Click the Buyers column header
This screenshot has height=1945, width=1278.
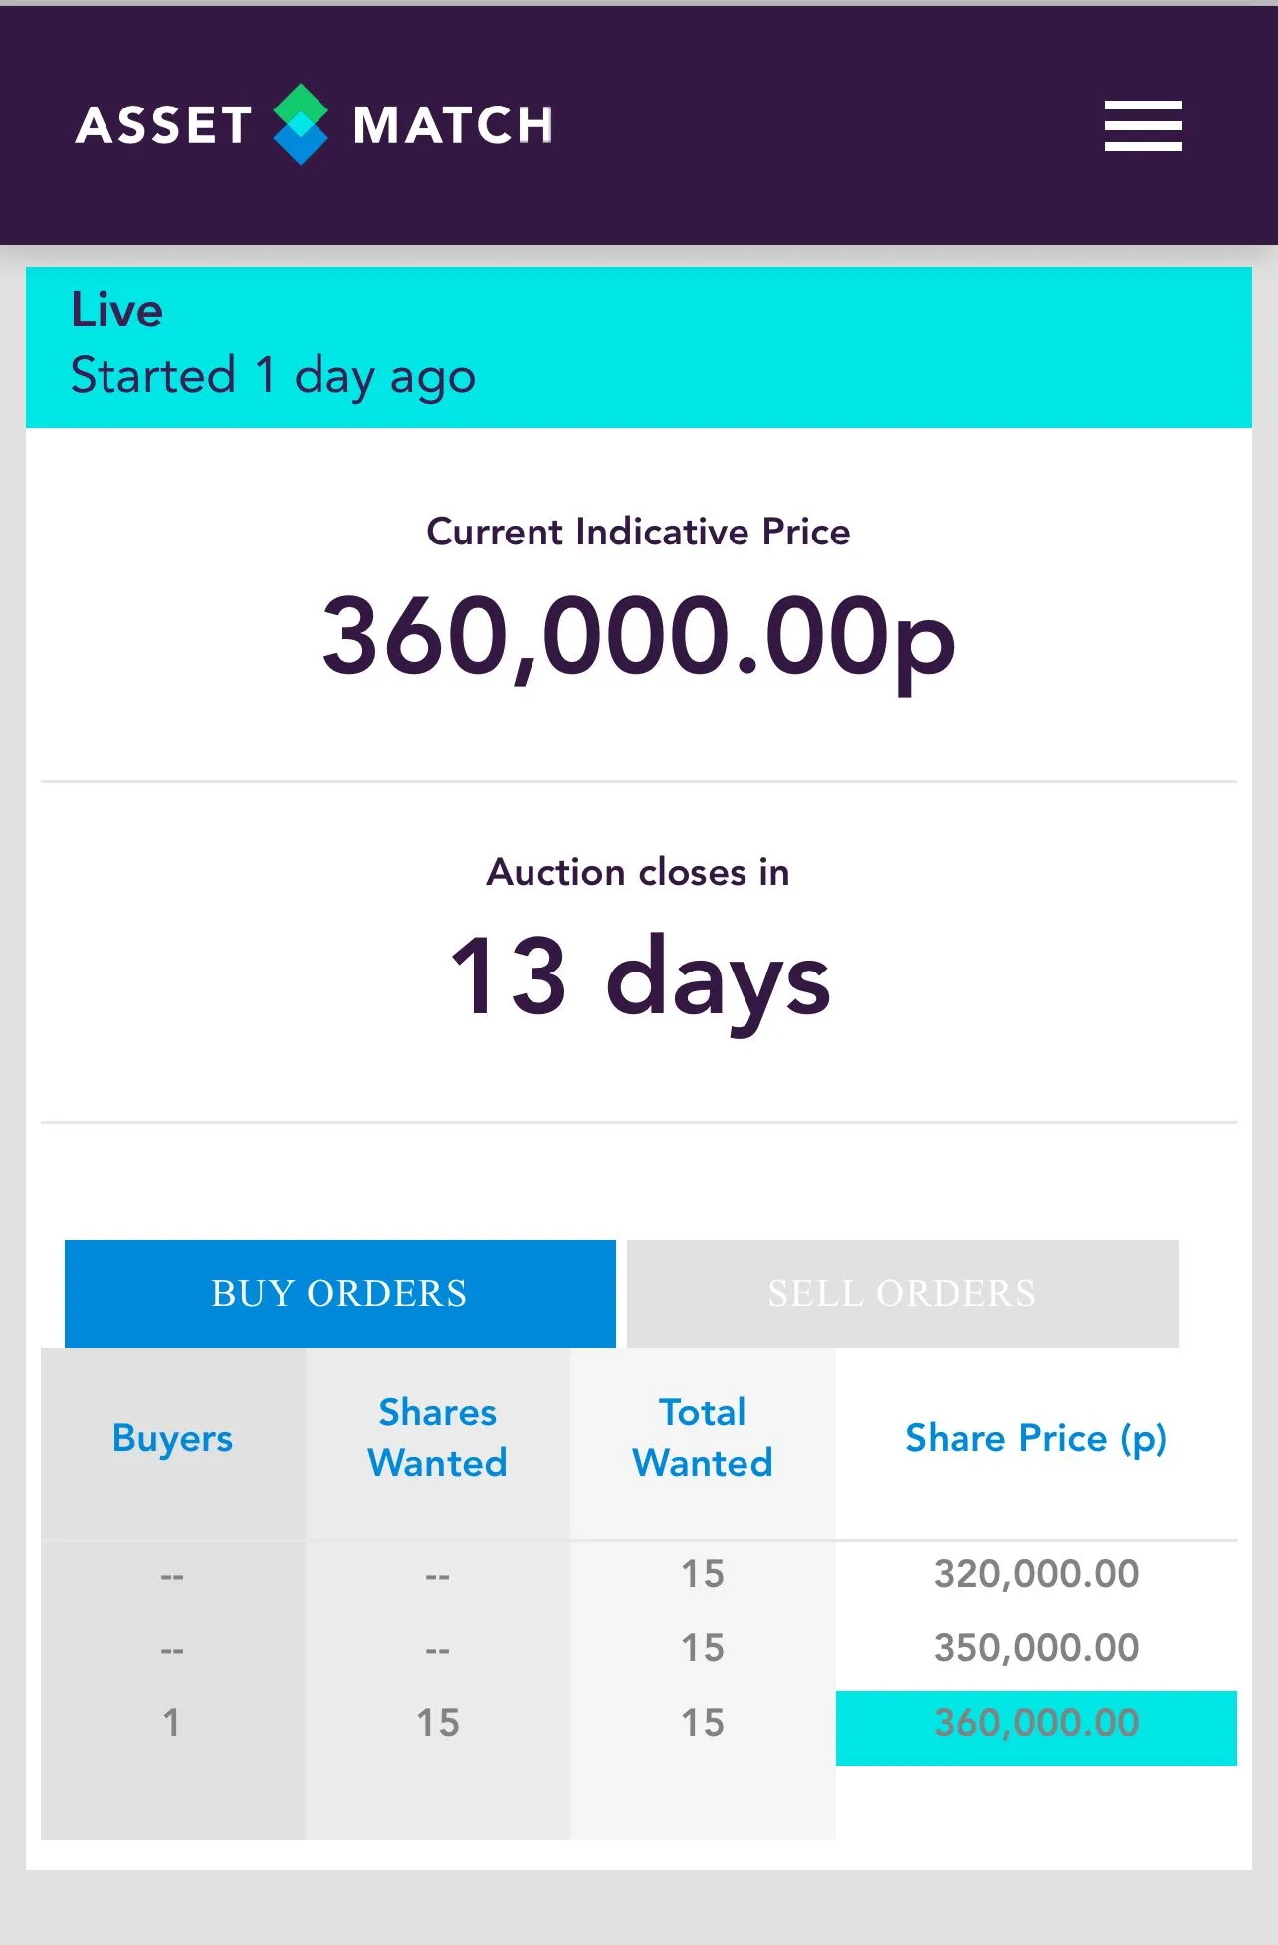(172, 1438)
